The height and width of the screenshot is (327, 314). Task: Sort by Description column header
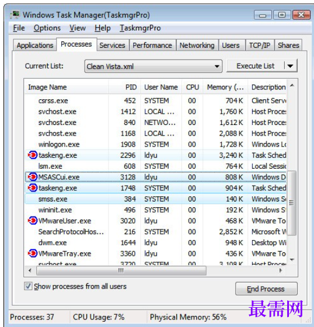(x=267, y=87)
